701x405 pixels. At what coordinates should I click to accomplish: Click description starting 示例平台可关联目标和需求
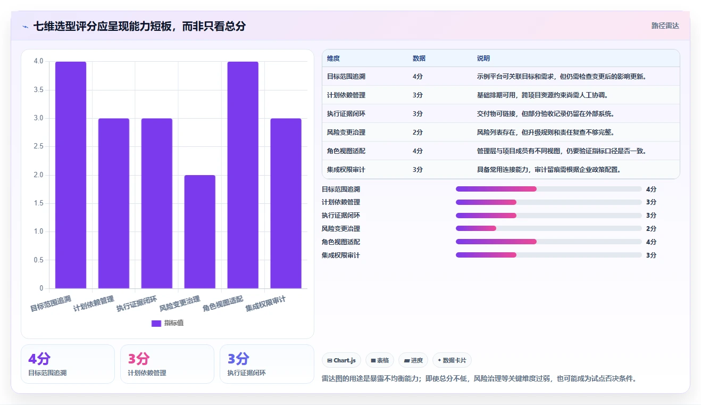click(562, 77)
